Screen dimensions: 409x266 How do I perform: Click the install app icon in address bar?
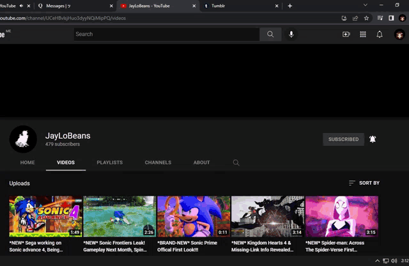pyautogui.click(x=344, y=18)
